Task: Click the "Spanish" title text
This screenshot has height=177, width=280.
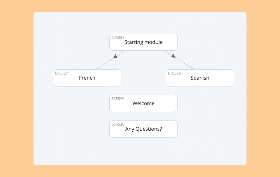Action: [x=200, y=78]
